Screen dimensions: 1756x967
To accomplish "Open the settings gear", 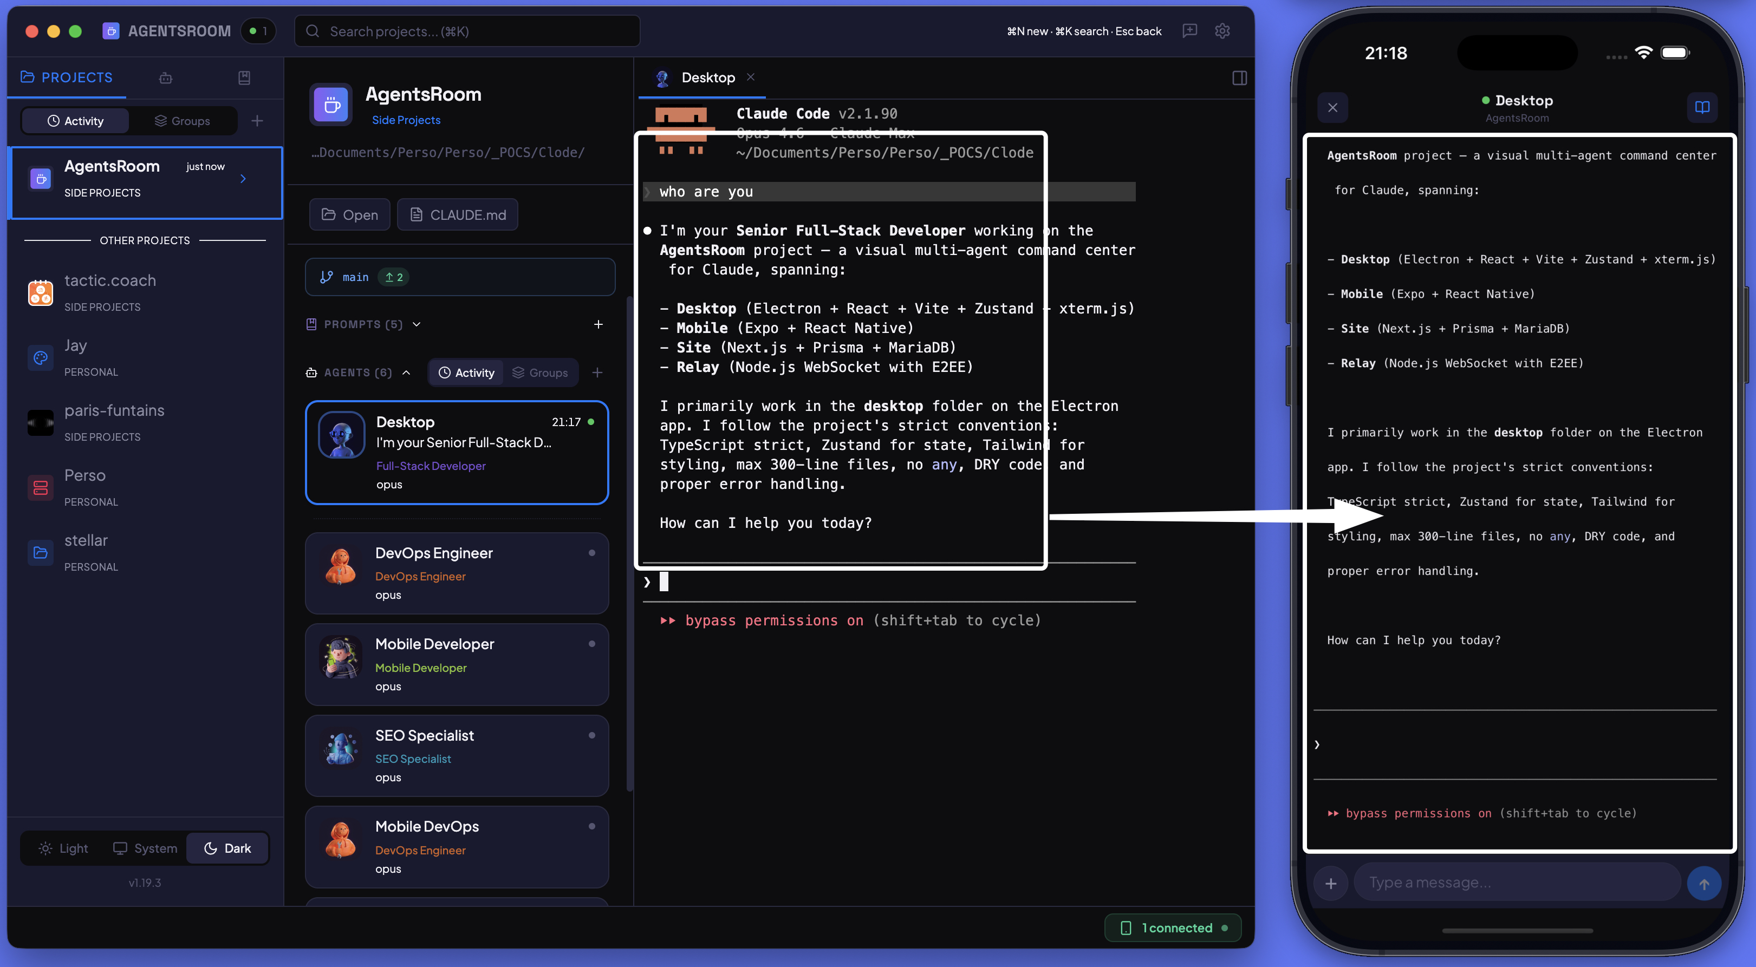I will [1221, 31].
